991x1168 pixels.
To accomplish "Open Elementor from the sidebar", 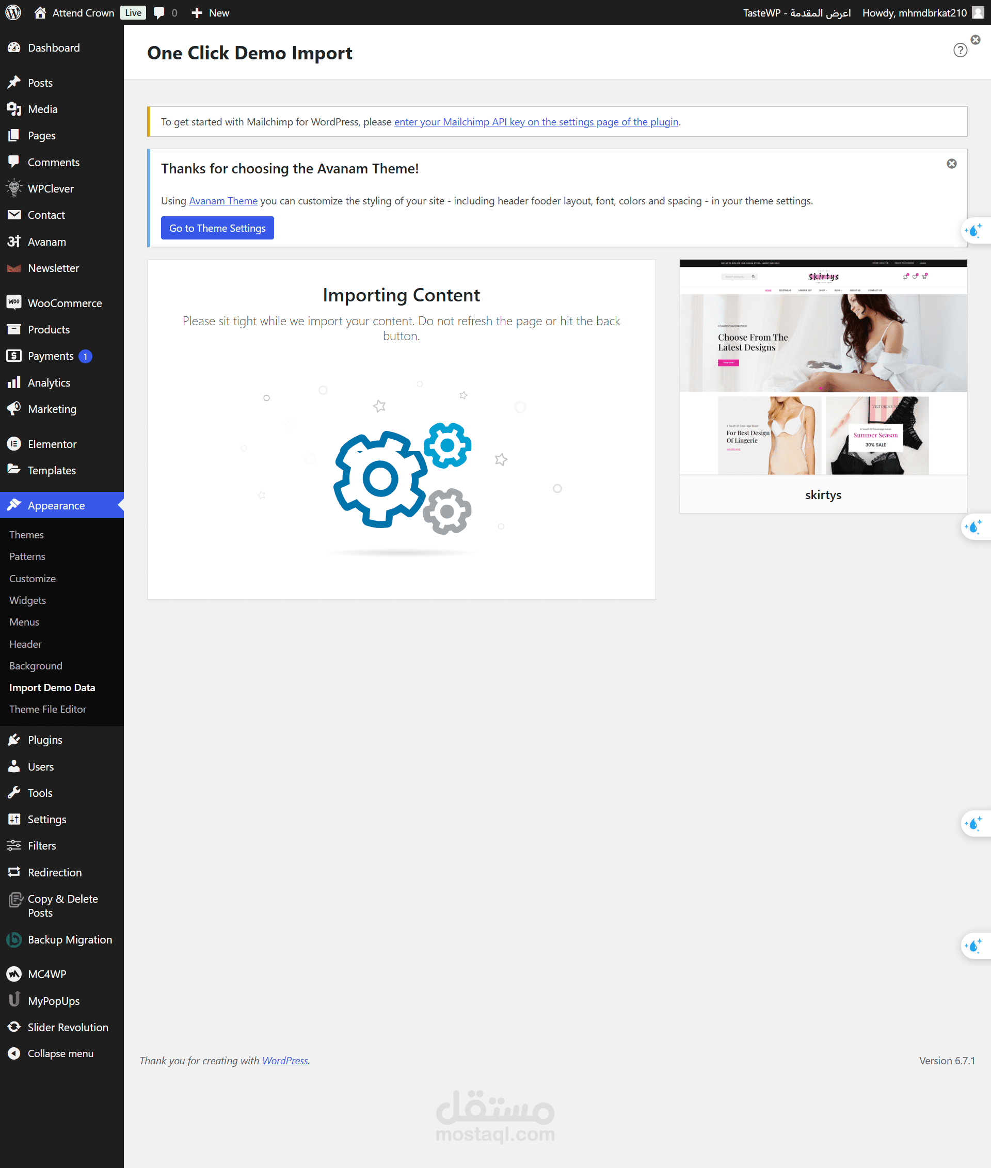I will [52, 444].
